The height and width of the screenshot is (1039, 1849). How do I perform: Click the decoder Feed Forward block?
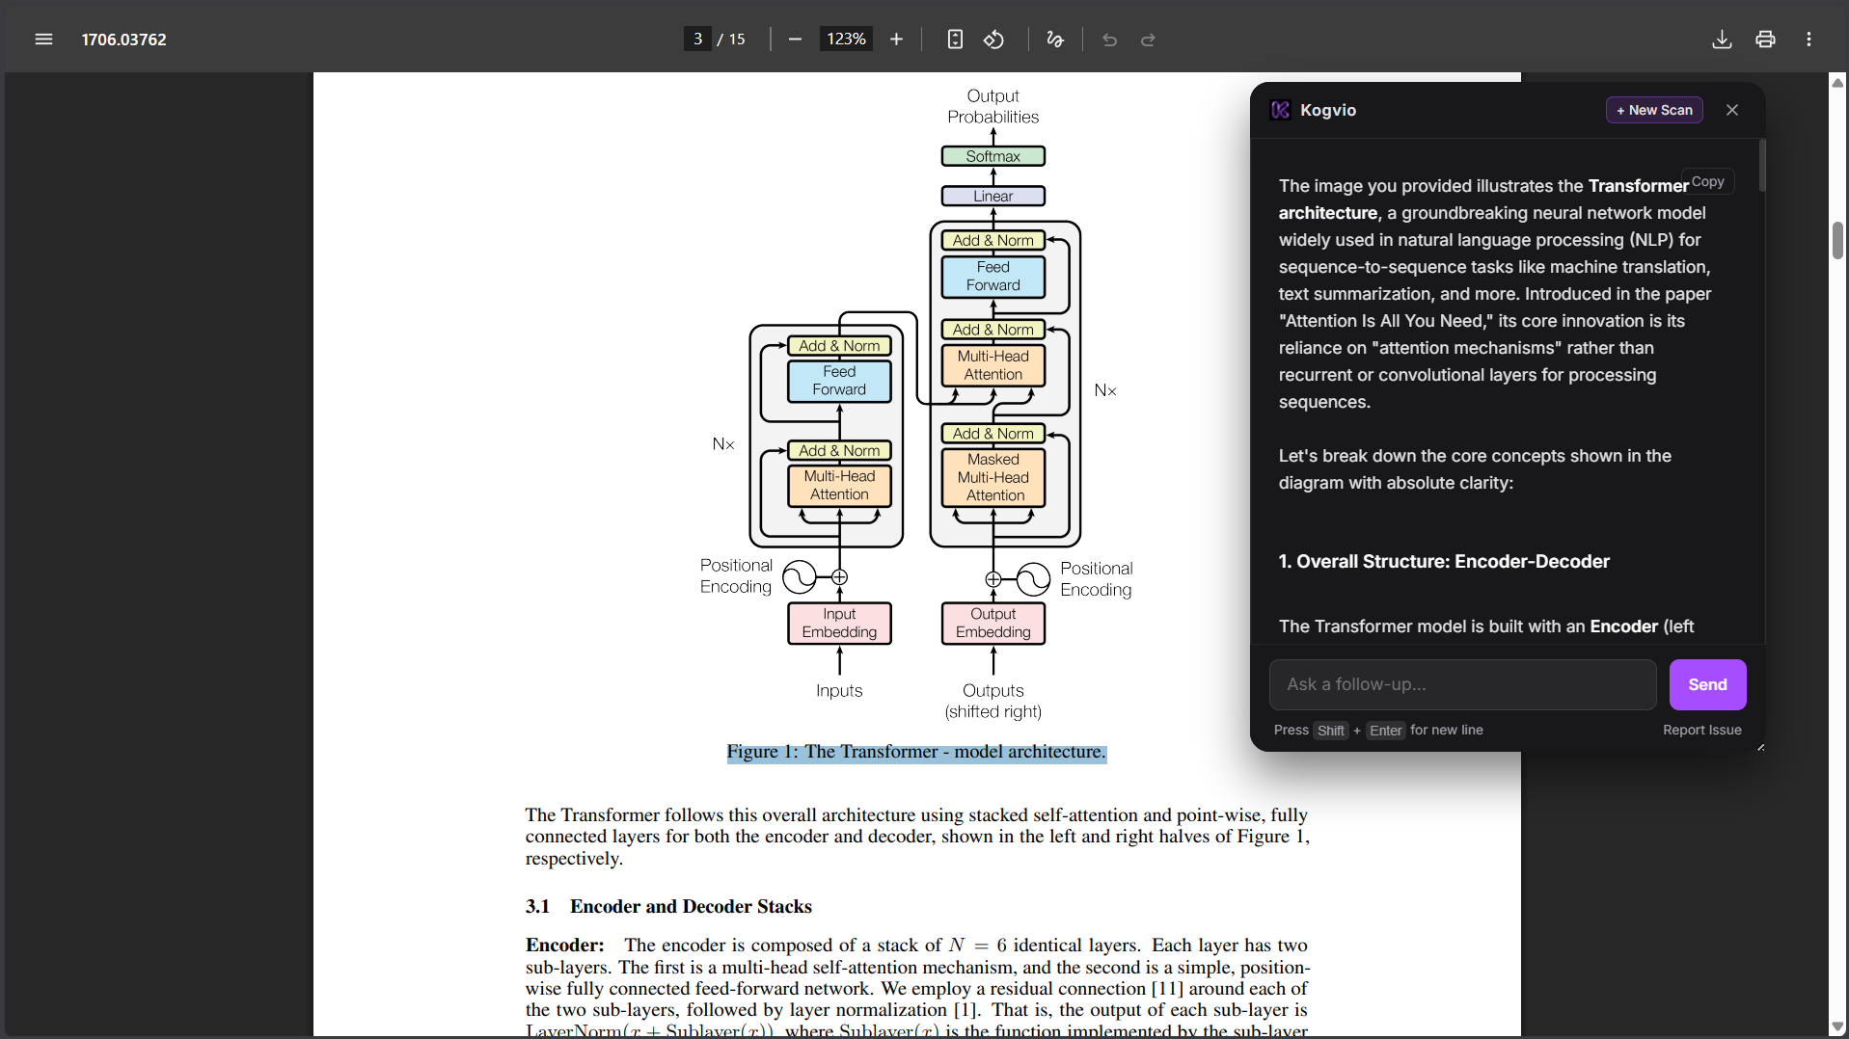coord(992,277)
